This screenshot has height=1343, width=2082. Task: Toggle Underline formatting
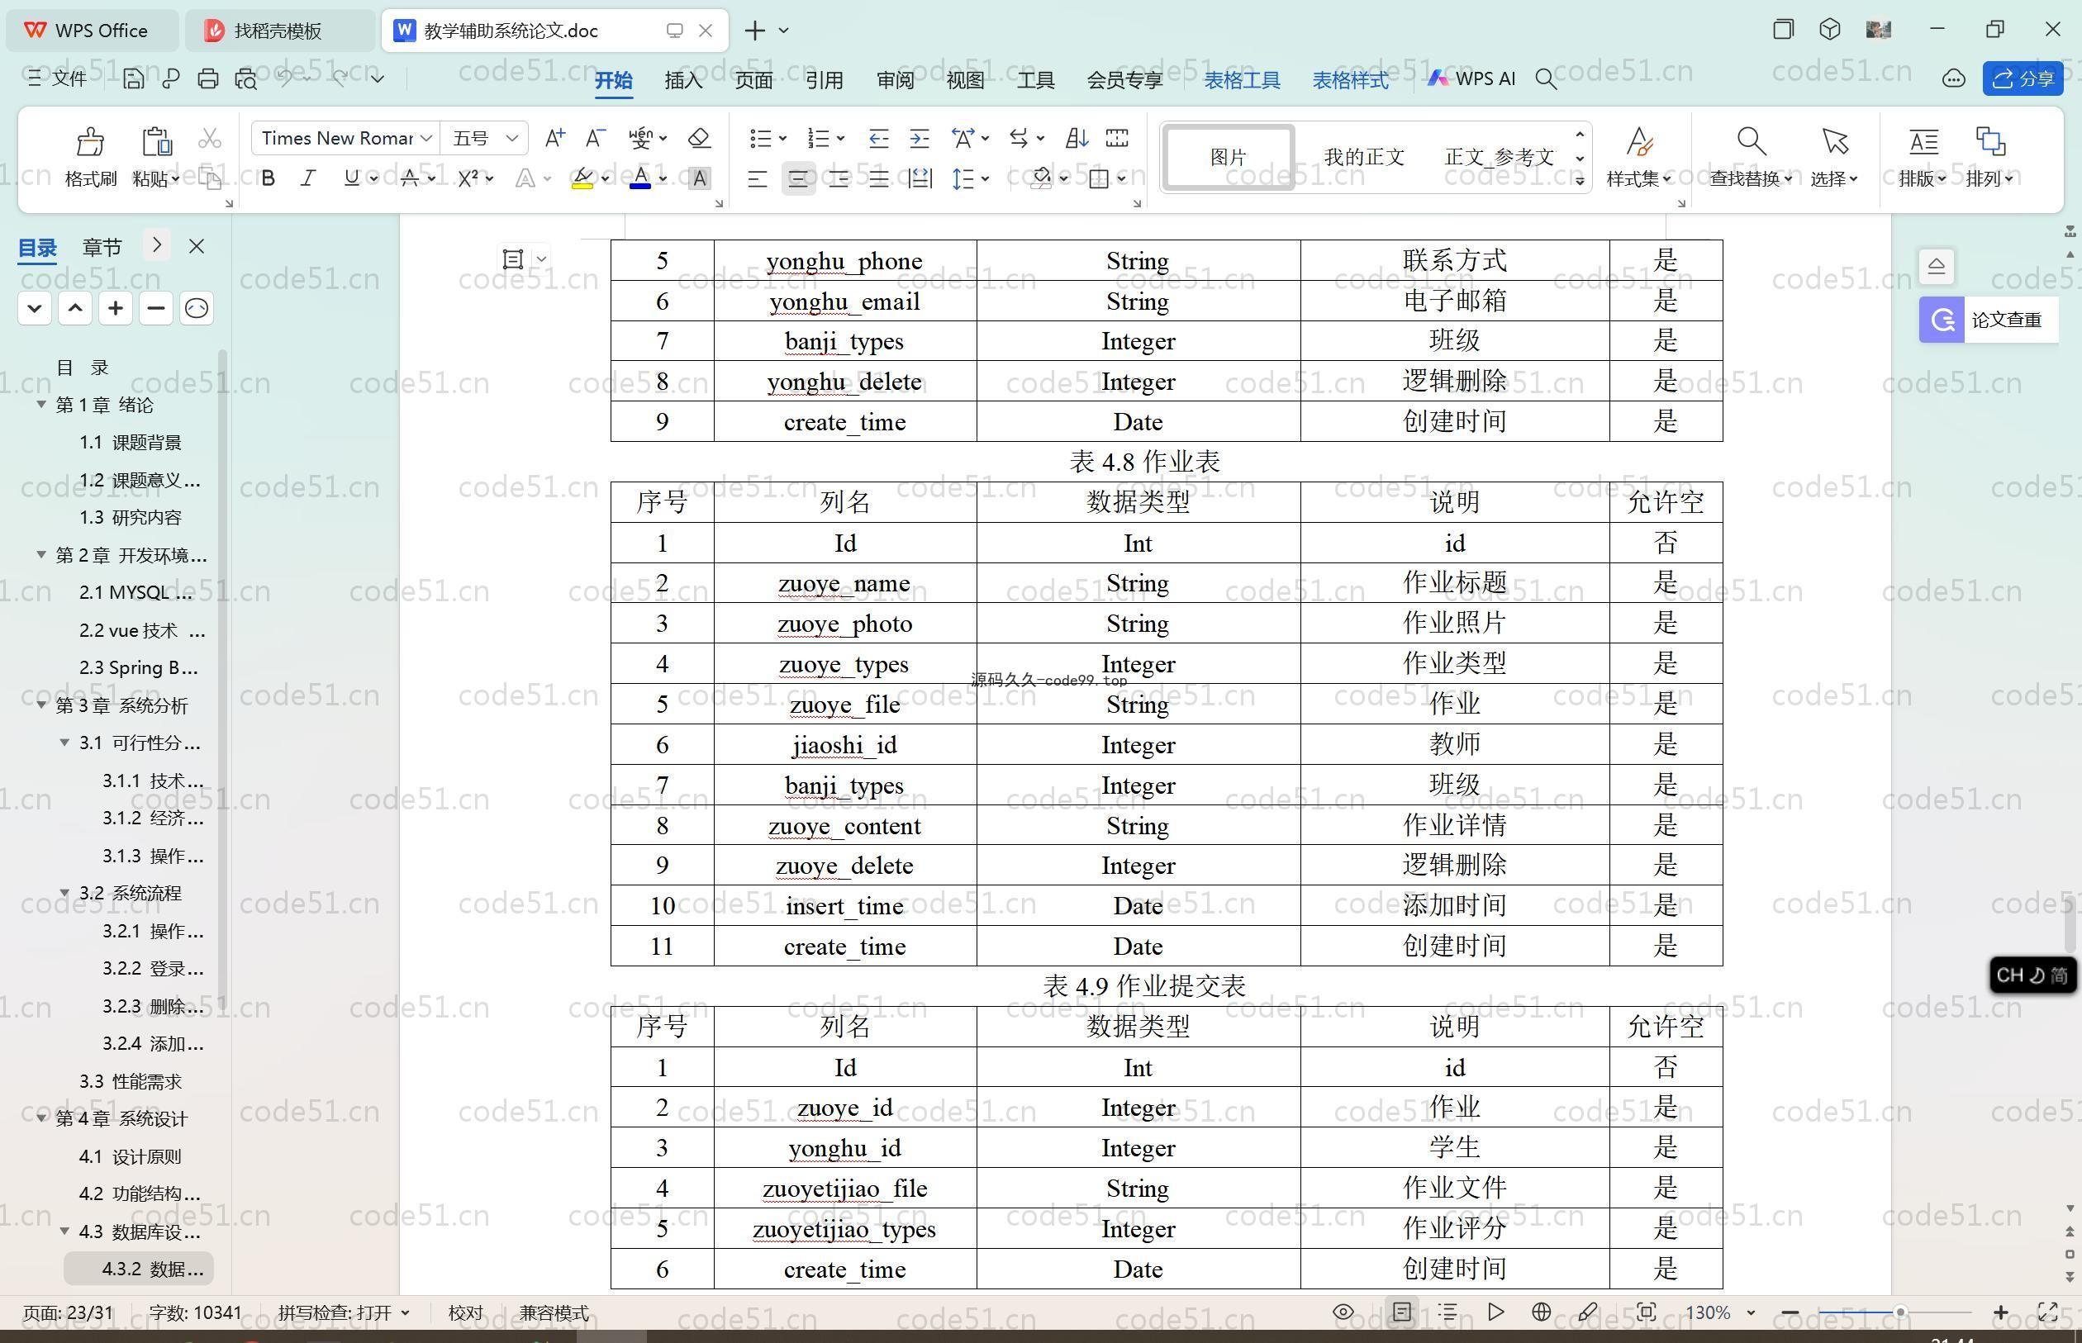(351, 178)
